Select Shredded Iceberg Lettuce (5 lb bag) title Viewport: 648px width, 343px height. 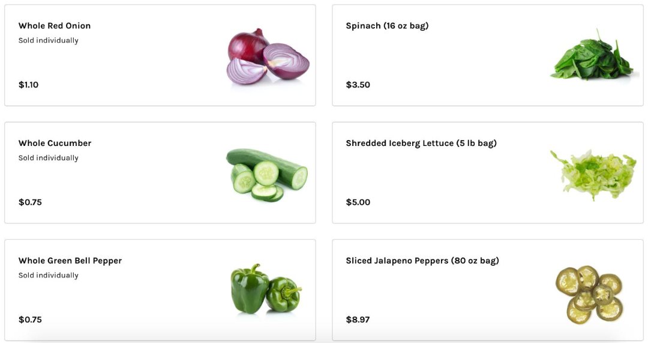click(421, 143)
